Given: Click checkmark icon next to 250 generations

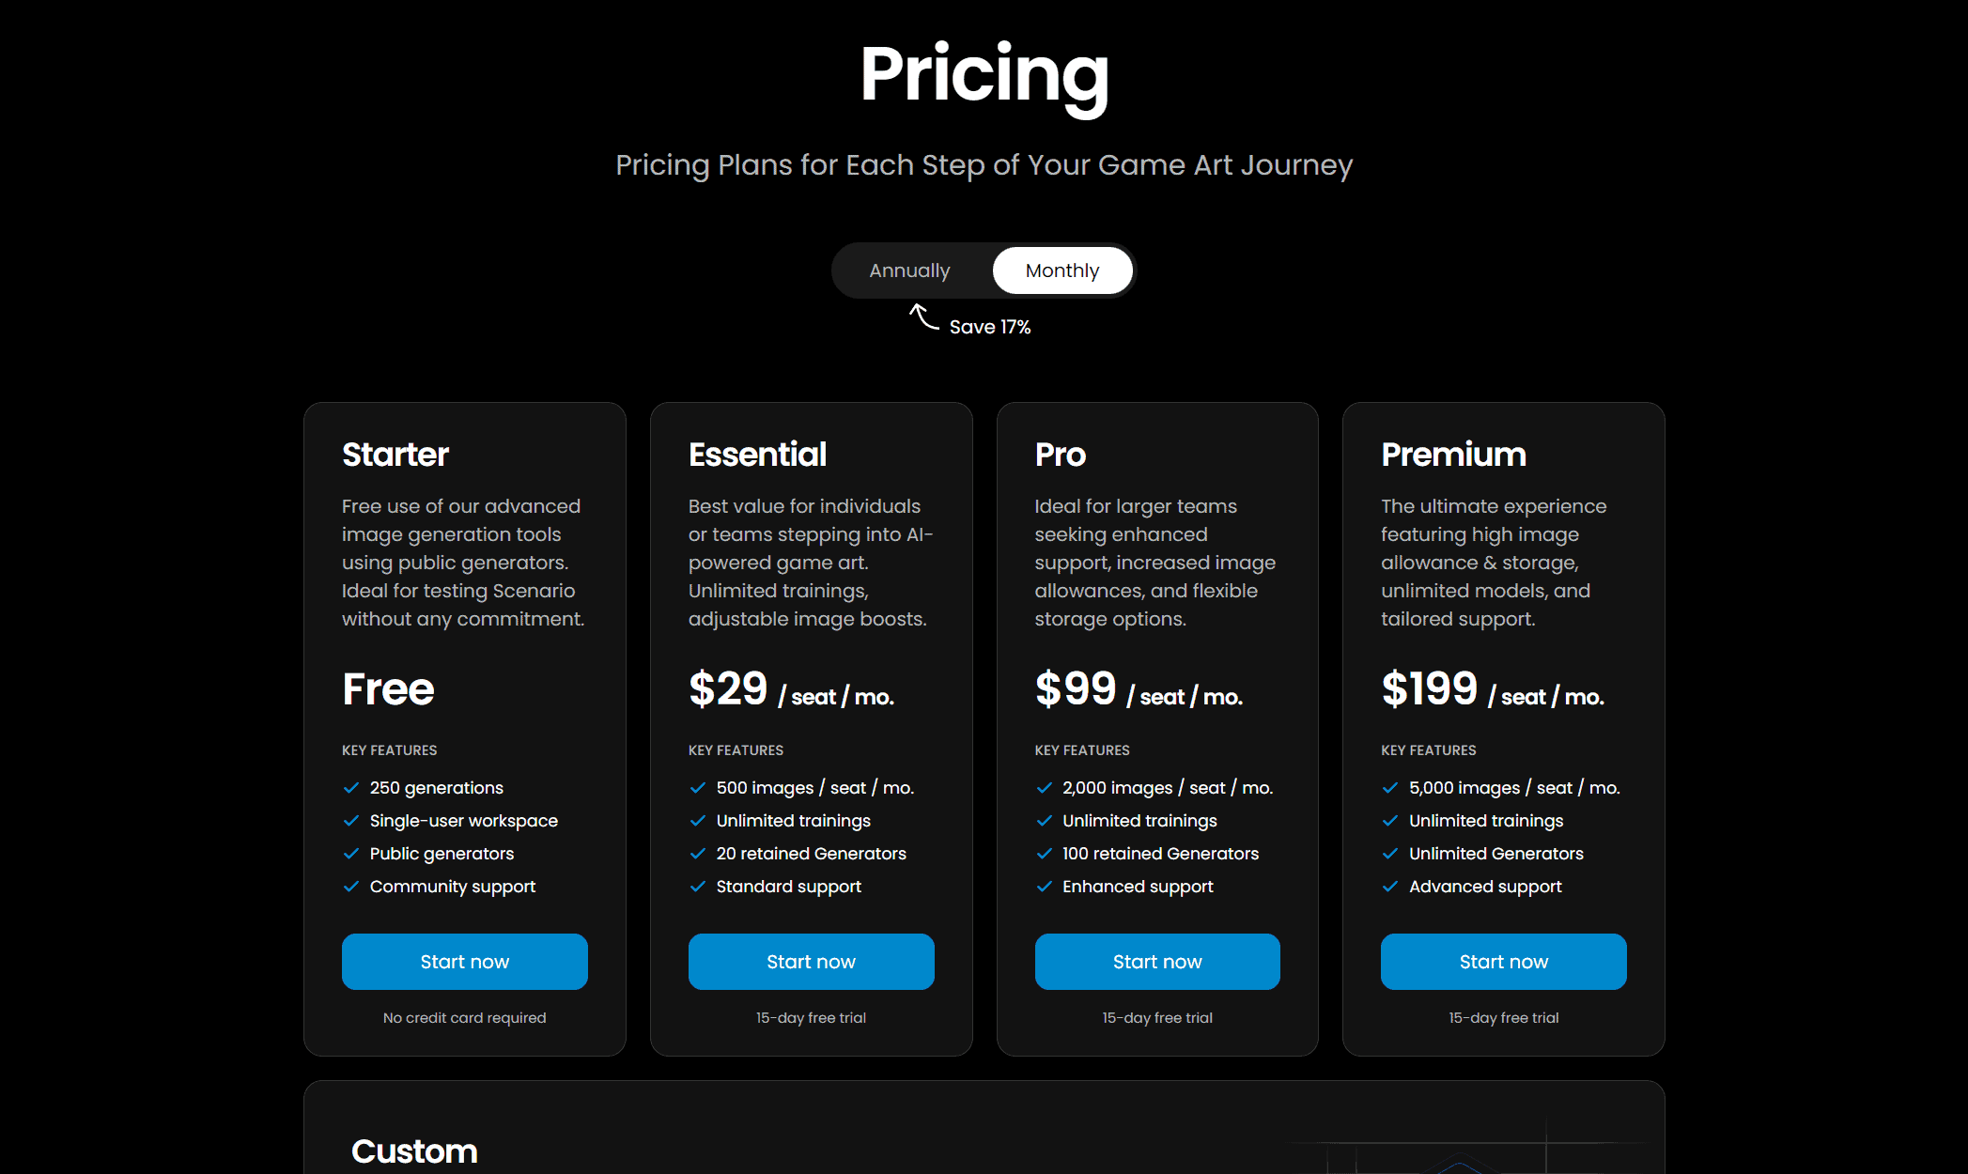Looking at the screenshot, I should 351,788.
